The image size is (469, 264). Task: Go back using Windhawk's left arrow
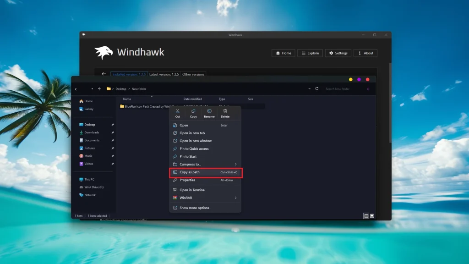[104, 74]
